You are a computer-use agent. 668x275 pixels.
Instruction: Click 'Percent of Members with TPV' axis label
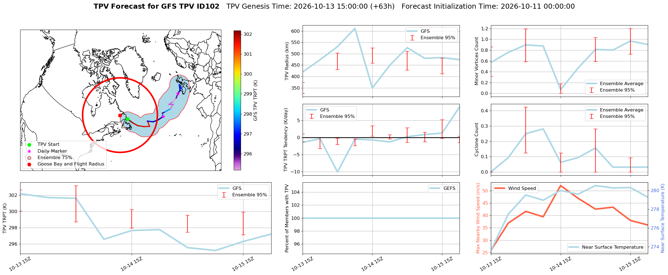287,218
